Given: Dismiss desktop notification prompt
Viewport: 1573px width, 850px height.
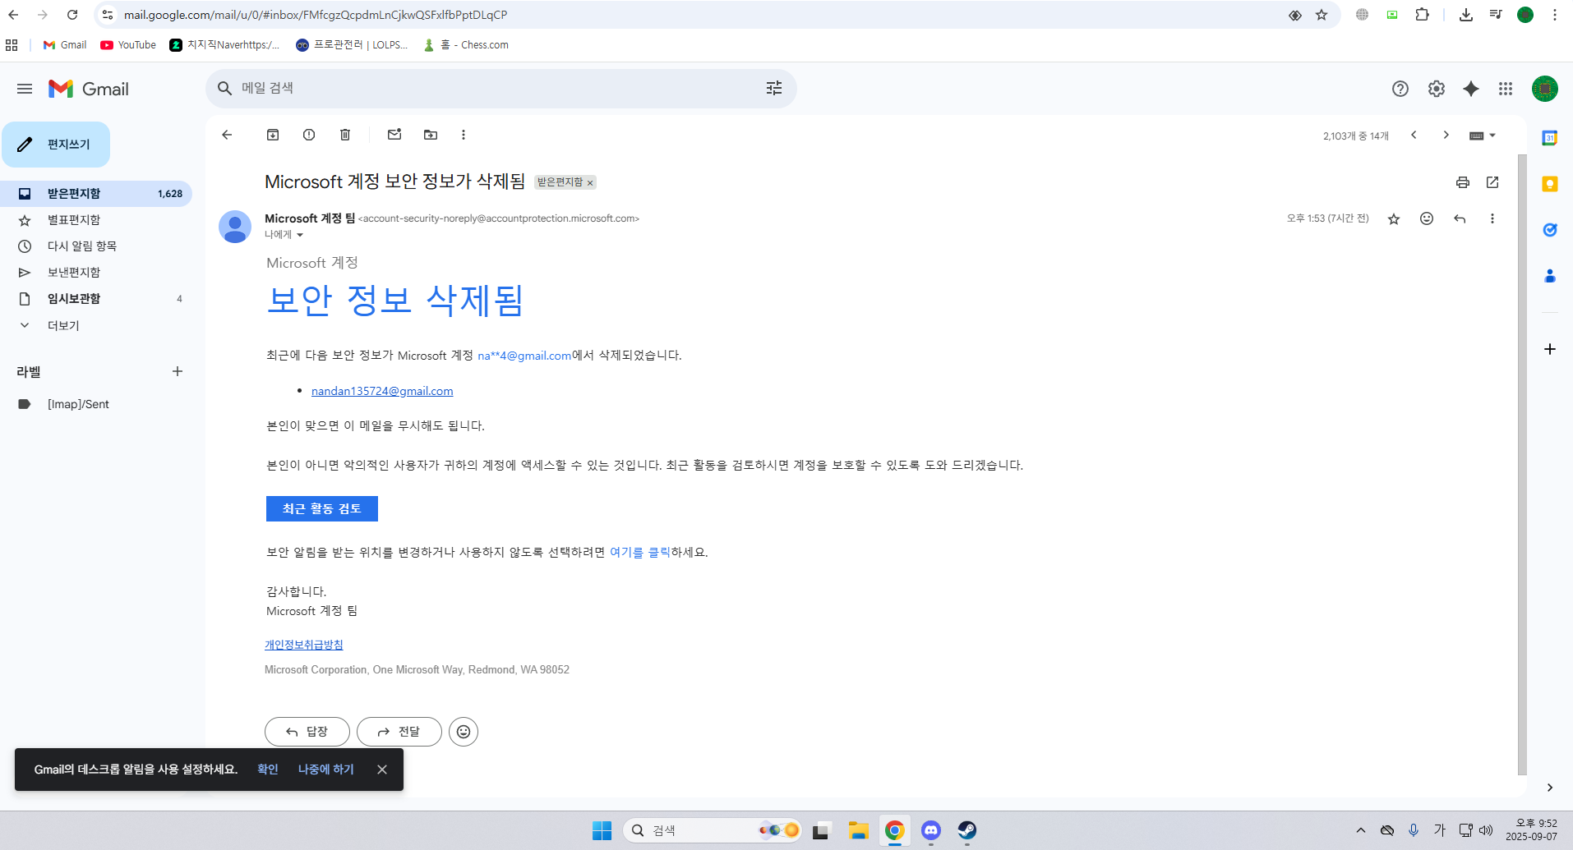Looking at the screenshot, I should [382, 770].
